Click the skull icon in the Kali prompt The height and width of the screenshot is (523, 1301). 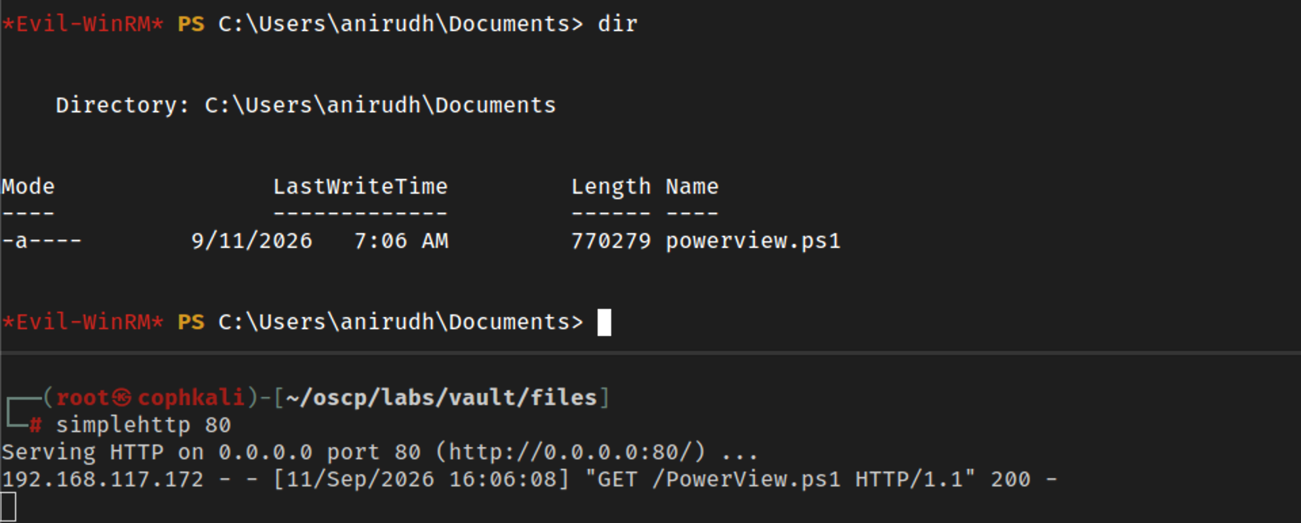point(122,398)
